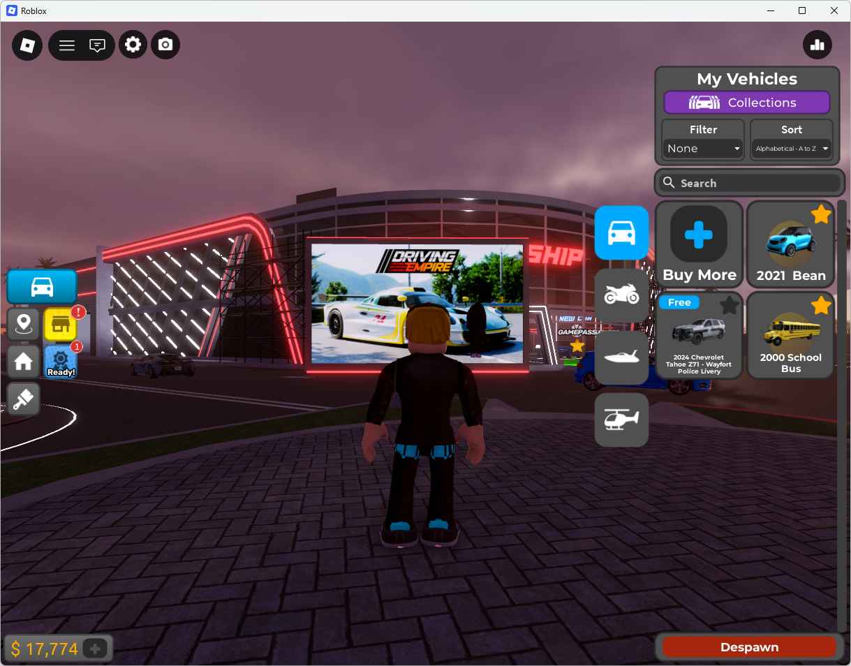This screenshot has width=851, height=666.
Task: Click the Roblox window title icon
Action: coord(12,10)
